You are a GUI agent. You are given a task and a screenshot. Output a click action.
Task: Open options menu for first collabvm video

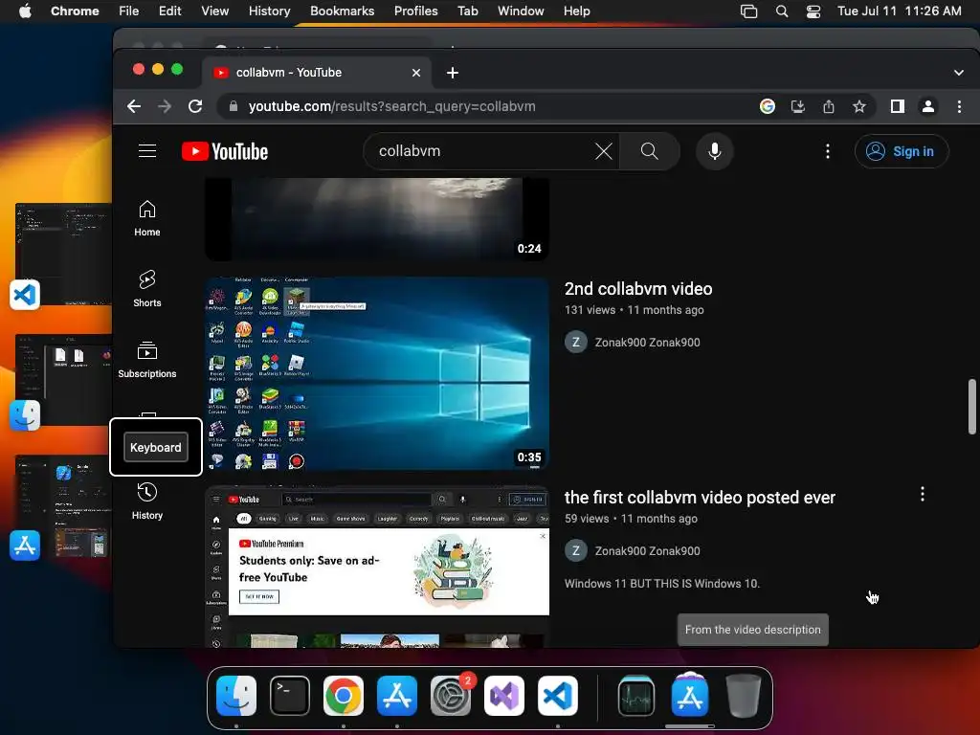(x=923, y=495)
